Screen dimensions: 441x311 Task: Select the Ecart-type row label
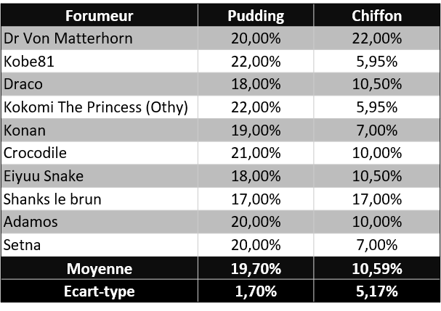[99, 292]
